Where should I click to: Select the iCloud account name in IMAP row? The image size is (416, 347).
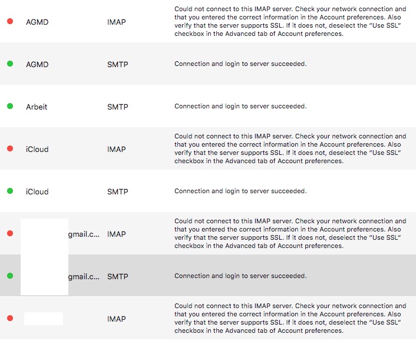pyautogui.click(x=37, y=150)
